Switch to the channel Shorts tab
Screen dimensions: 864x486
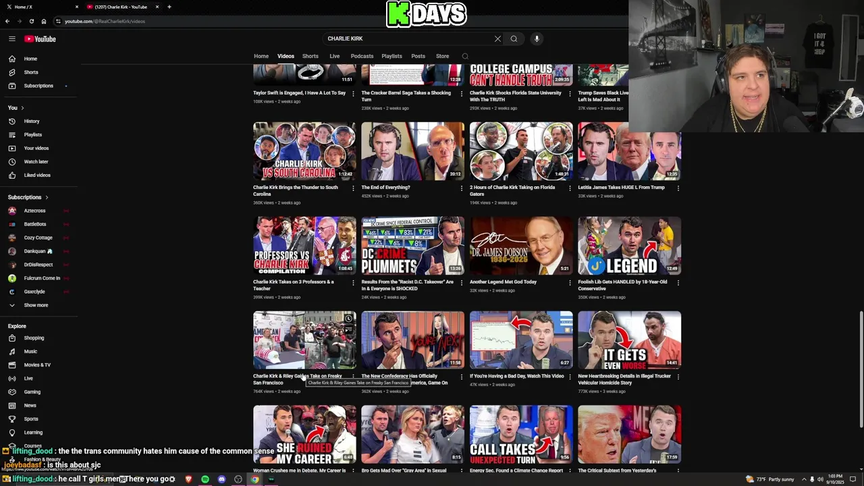click(x=310, y=56)
